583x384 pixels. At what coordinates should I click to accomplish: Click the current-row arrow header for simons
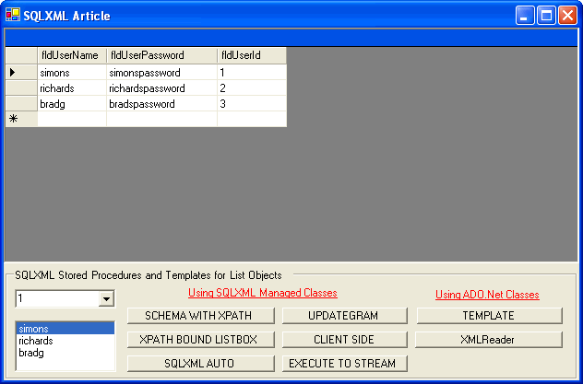21,73
